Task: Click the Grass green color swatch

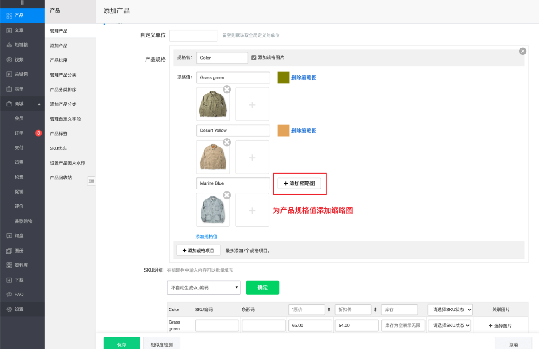Action: pos(283,78)
